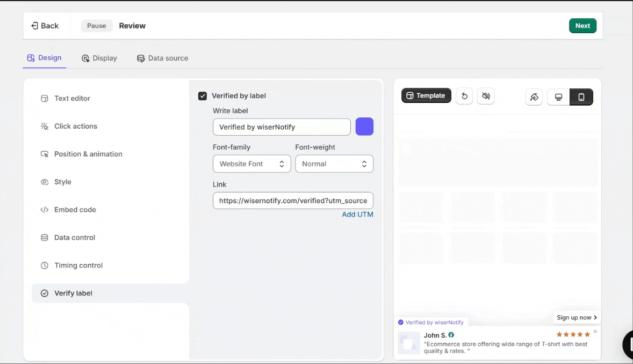Close the preview notification popup
633x364 pixels.
(595, 332)
